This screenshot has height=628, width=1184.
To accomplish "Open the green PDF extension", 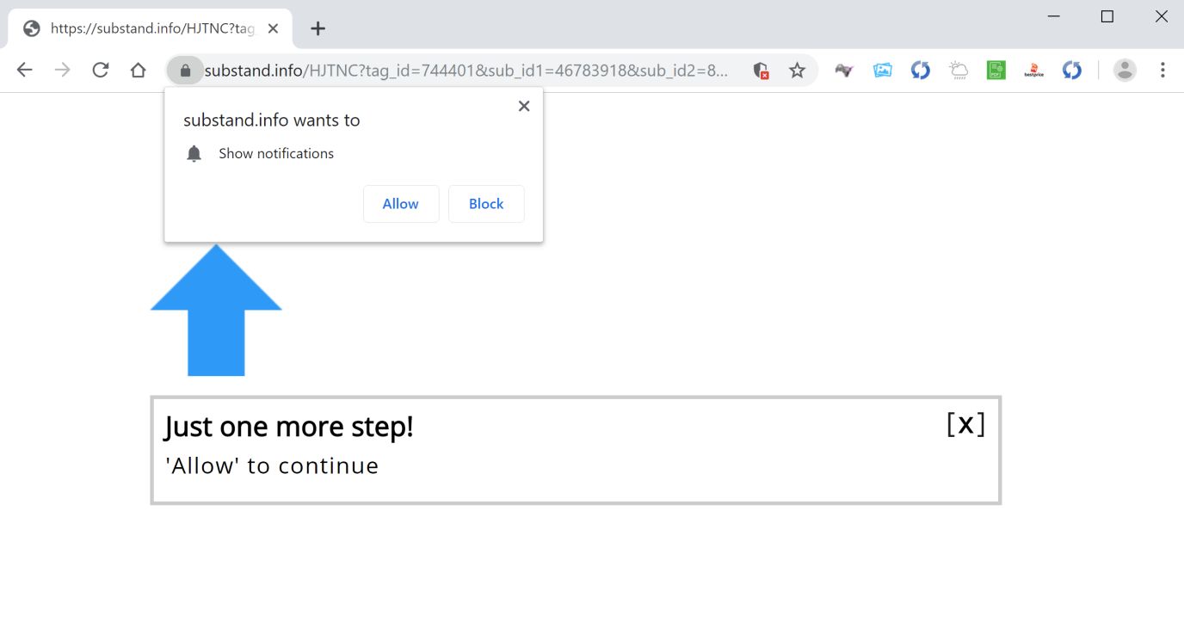I will click(x=996, y=71).
